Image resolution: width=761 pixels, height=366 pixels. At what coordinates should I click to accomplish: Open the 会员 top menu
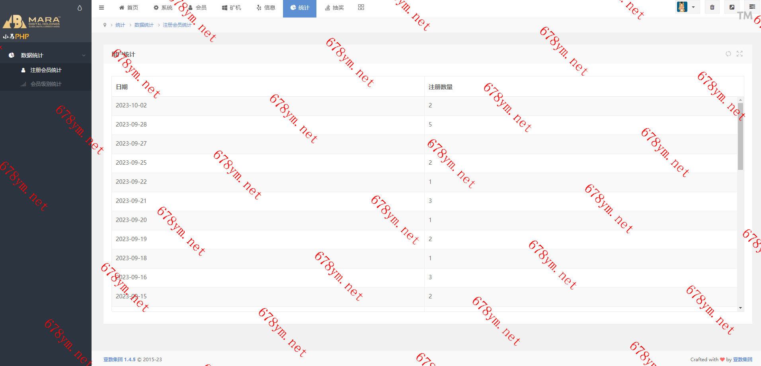coord(197,8)
